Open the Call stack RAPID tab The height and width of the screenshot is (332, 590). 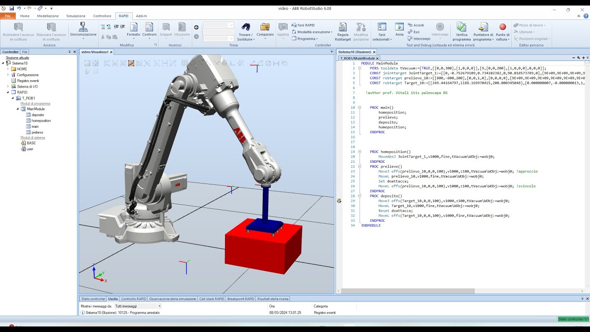click(212, 299)
